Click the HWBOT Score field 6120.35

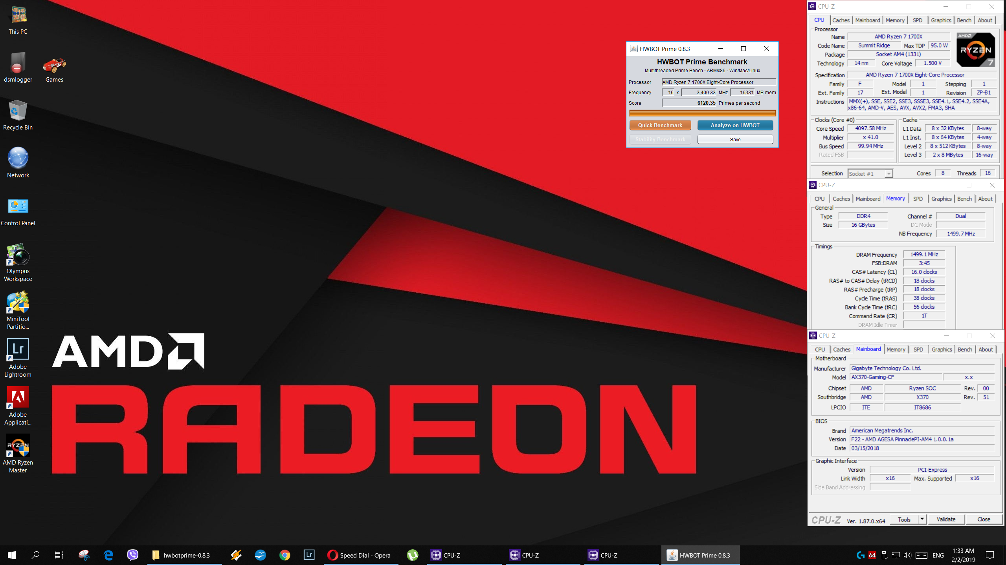(690, 103)
